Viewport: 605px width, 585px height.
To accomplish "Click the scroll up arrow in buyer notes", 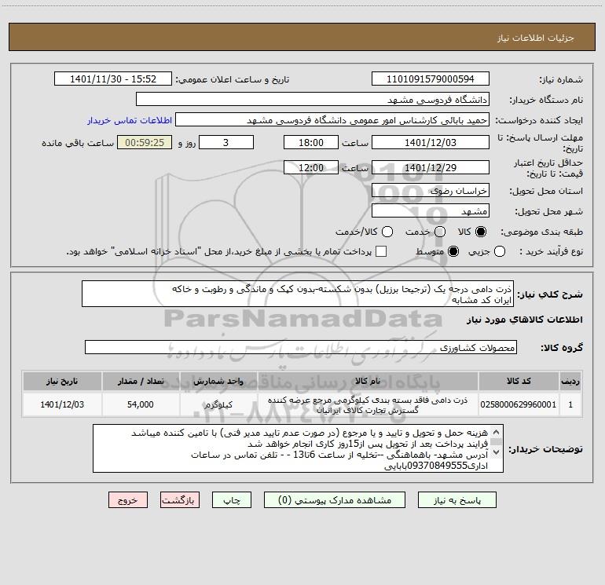I will pos(497,432).
